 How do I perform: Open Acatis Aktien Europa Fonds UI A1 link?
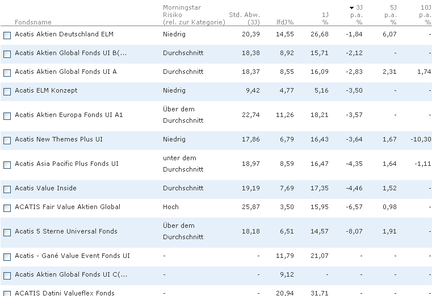69,115
